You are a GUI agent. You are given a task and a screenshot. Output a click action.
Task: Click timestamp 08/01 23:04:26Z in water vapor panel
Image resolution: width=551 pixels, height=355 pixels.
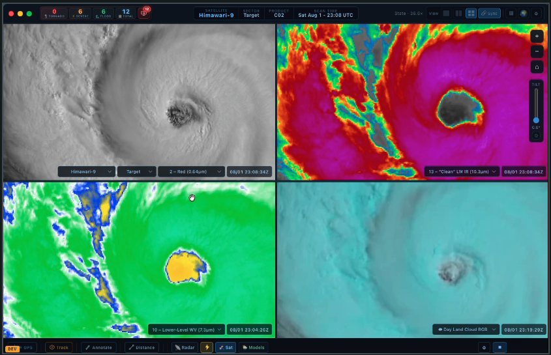[x=249, y=330]
